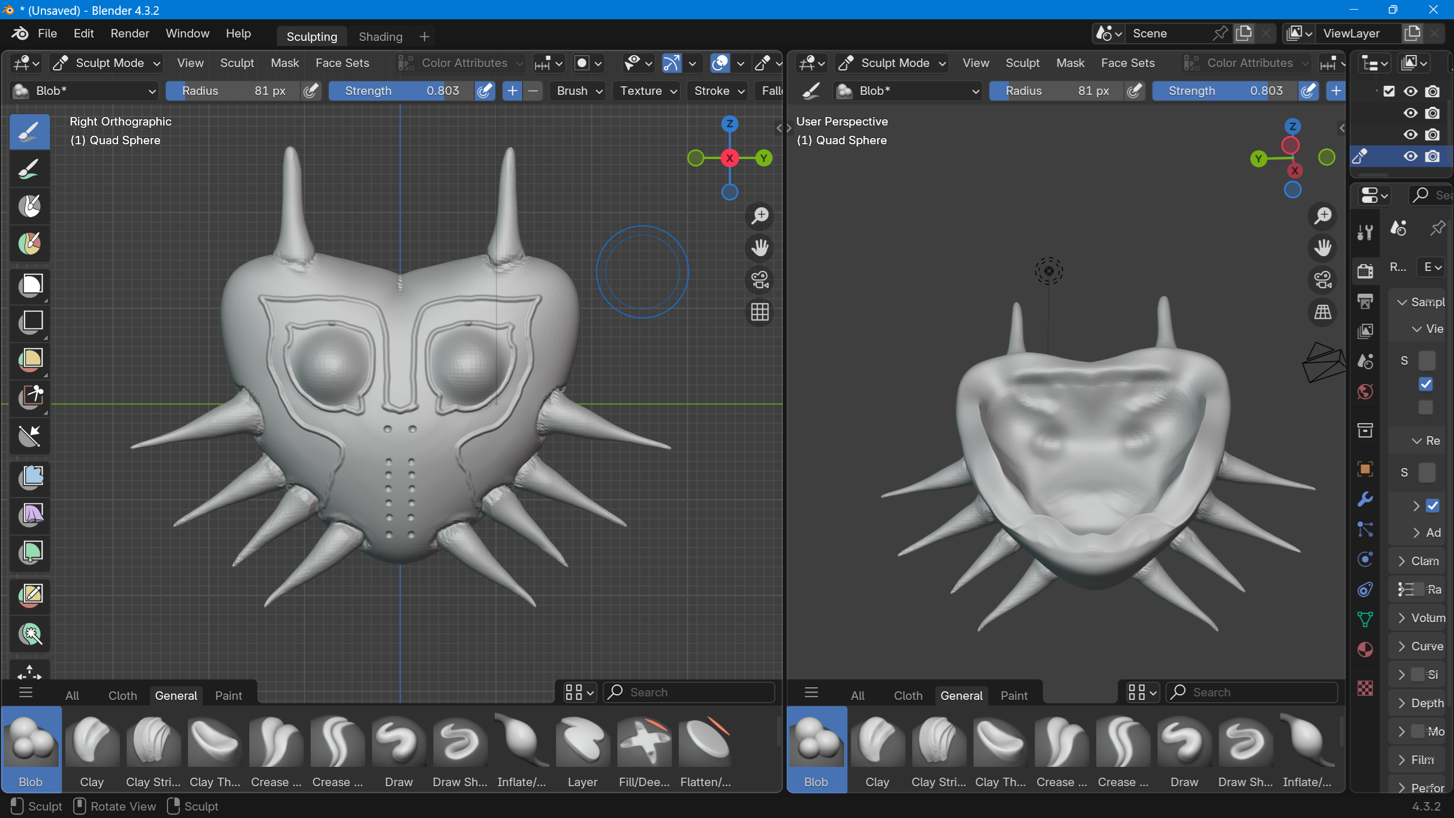Choose Layer brush in left shelf

pos(583,750)
